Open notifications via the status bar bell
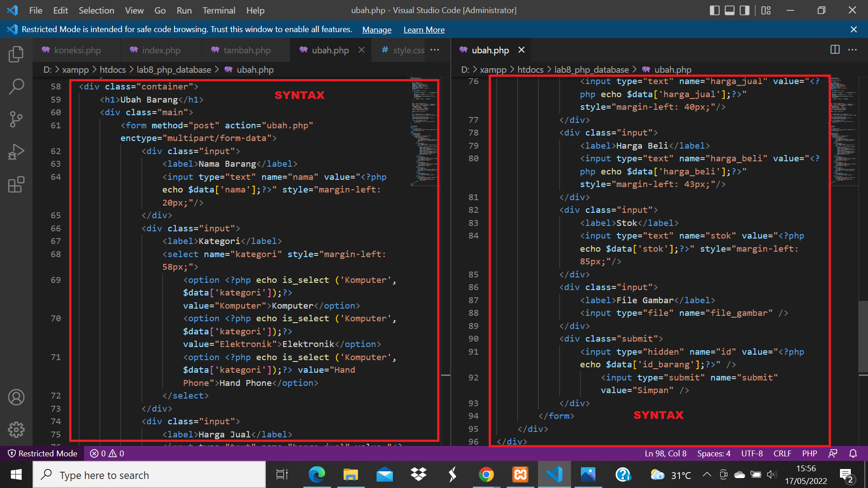 pyautogui.click(x=854, y=453)
